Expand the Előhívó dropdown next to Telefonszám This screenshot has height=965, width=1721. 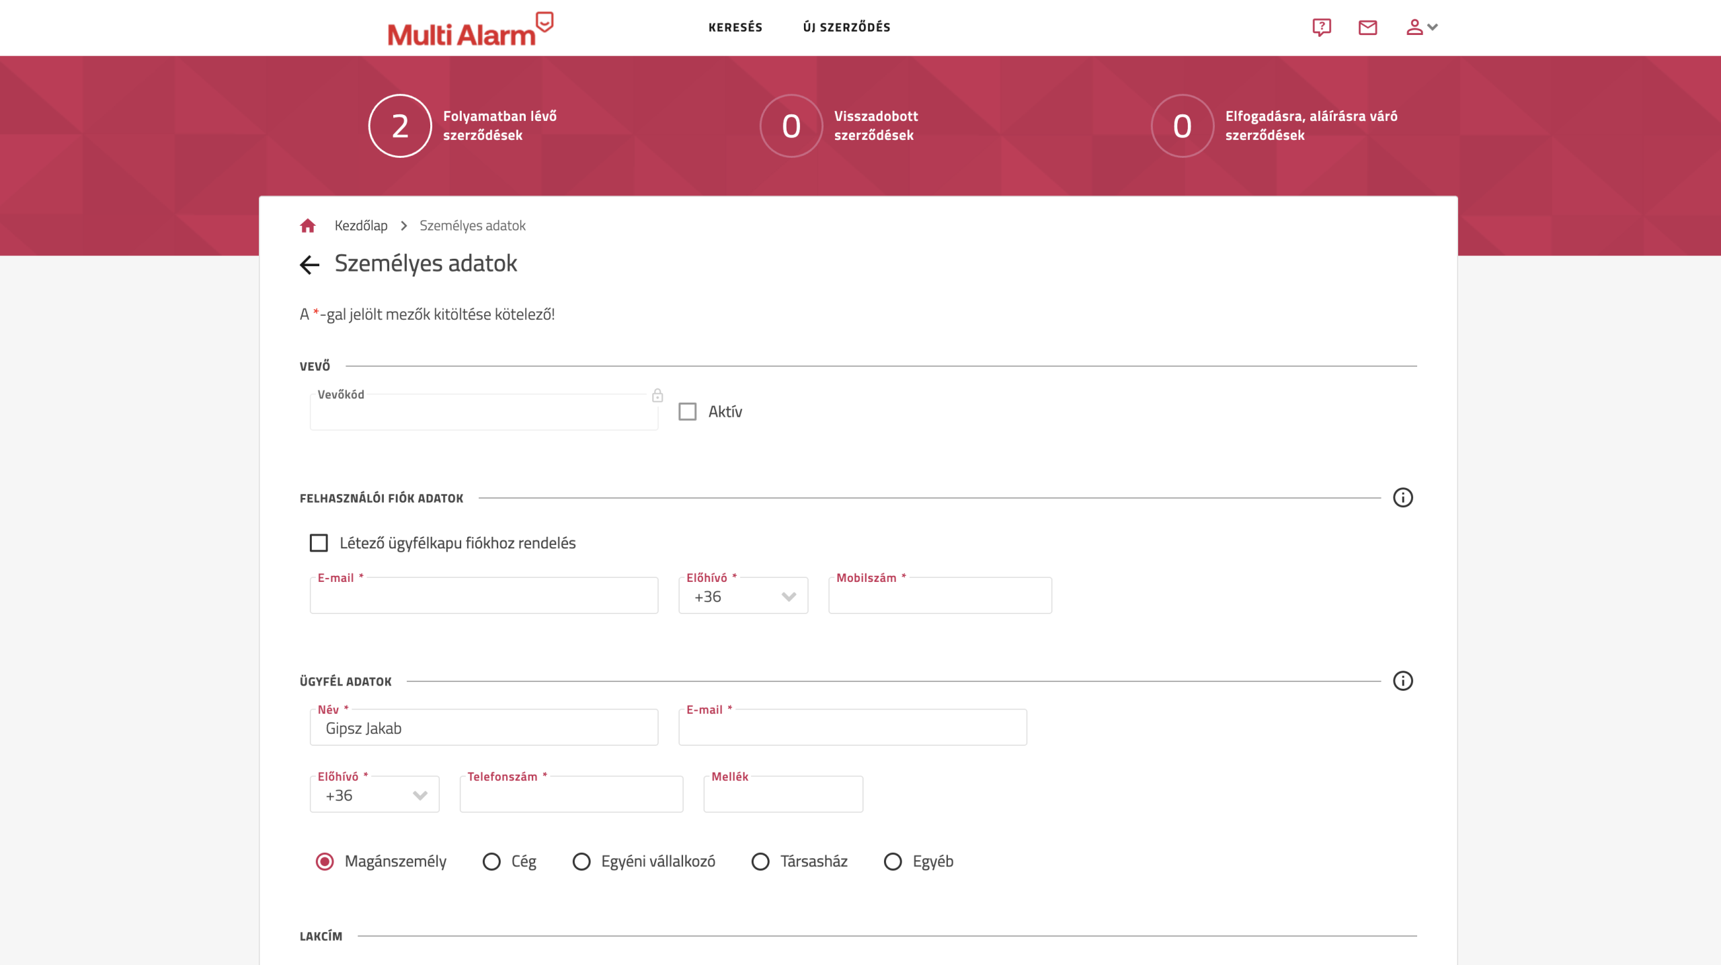pyautogui.click(x=374, y=796)
